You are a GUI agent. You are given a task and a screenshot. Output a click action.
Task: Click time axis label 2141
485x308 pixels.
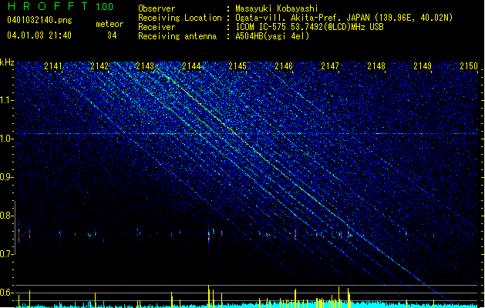53,66
